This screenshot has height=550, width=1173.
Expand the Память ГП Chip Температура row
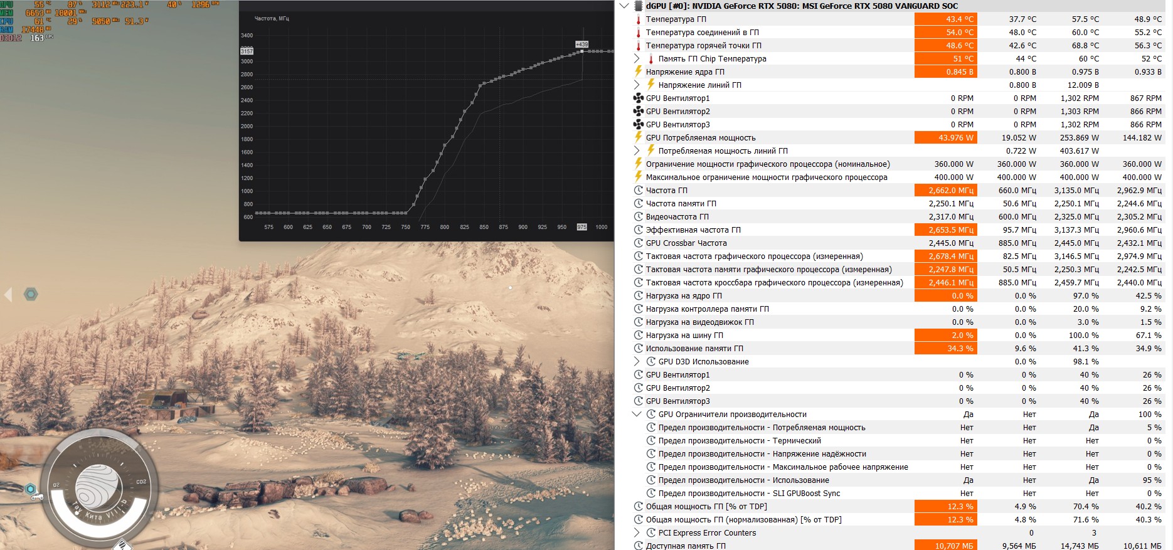pos(637,59)
